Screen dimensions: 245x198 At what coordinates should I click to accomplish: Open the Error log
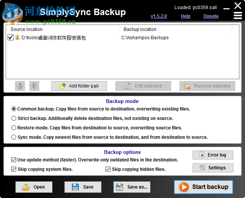point(213,155)
